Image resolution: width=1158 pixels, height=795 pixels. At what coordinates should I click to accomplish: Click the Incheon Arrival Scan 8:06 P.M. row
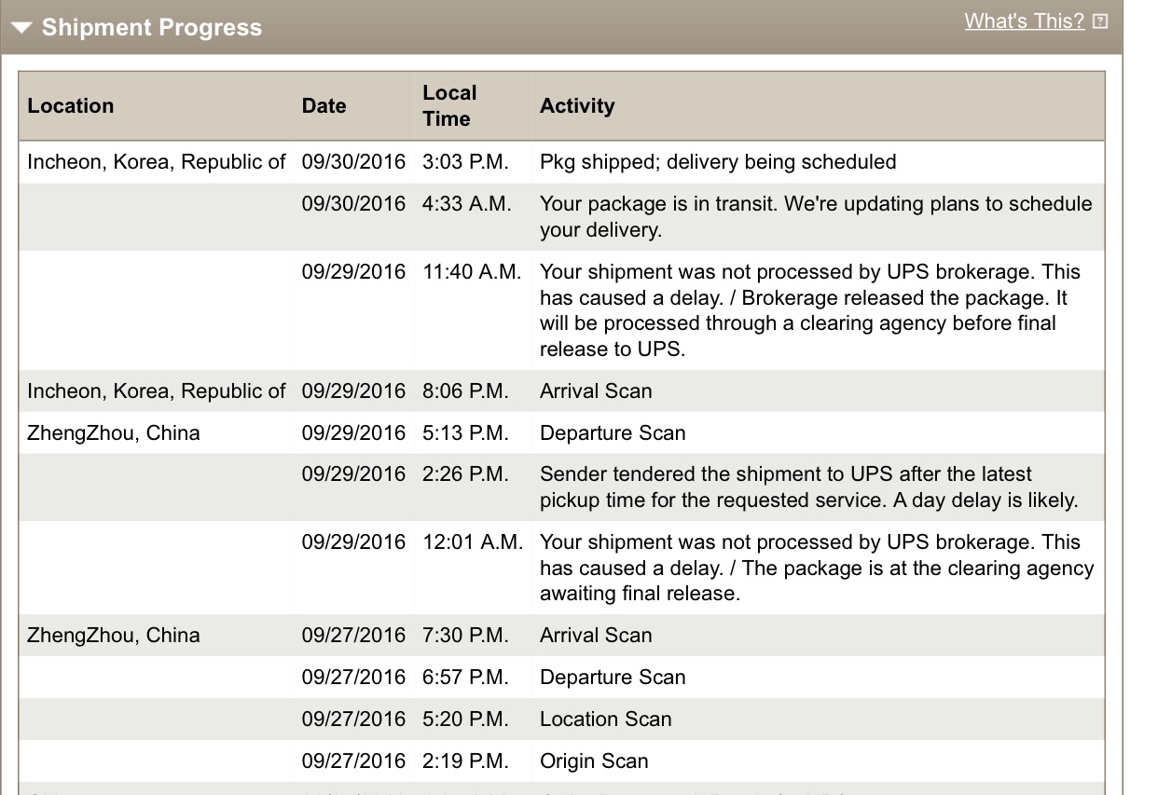[x=561, y=391]
